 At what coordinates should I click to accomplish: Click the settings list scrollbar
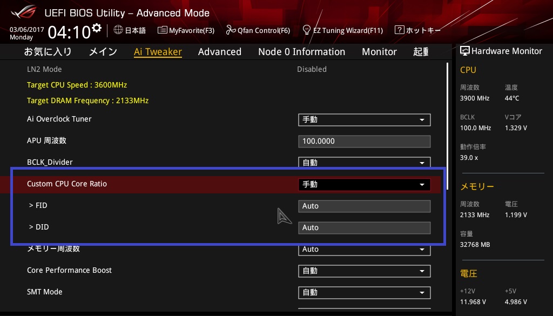point(448,125)
